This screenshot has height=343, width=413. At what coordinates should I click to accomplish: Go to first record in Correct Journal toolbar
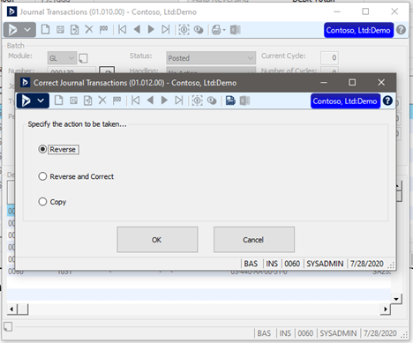pos(136,101)
